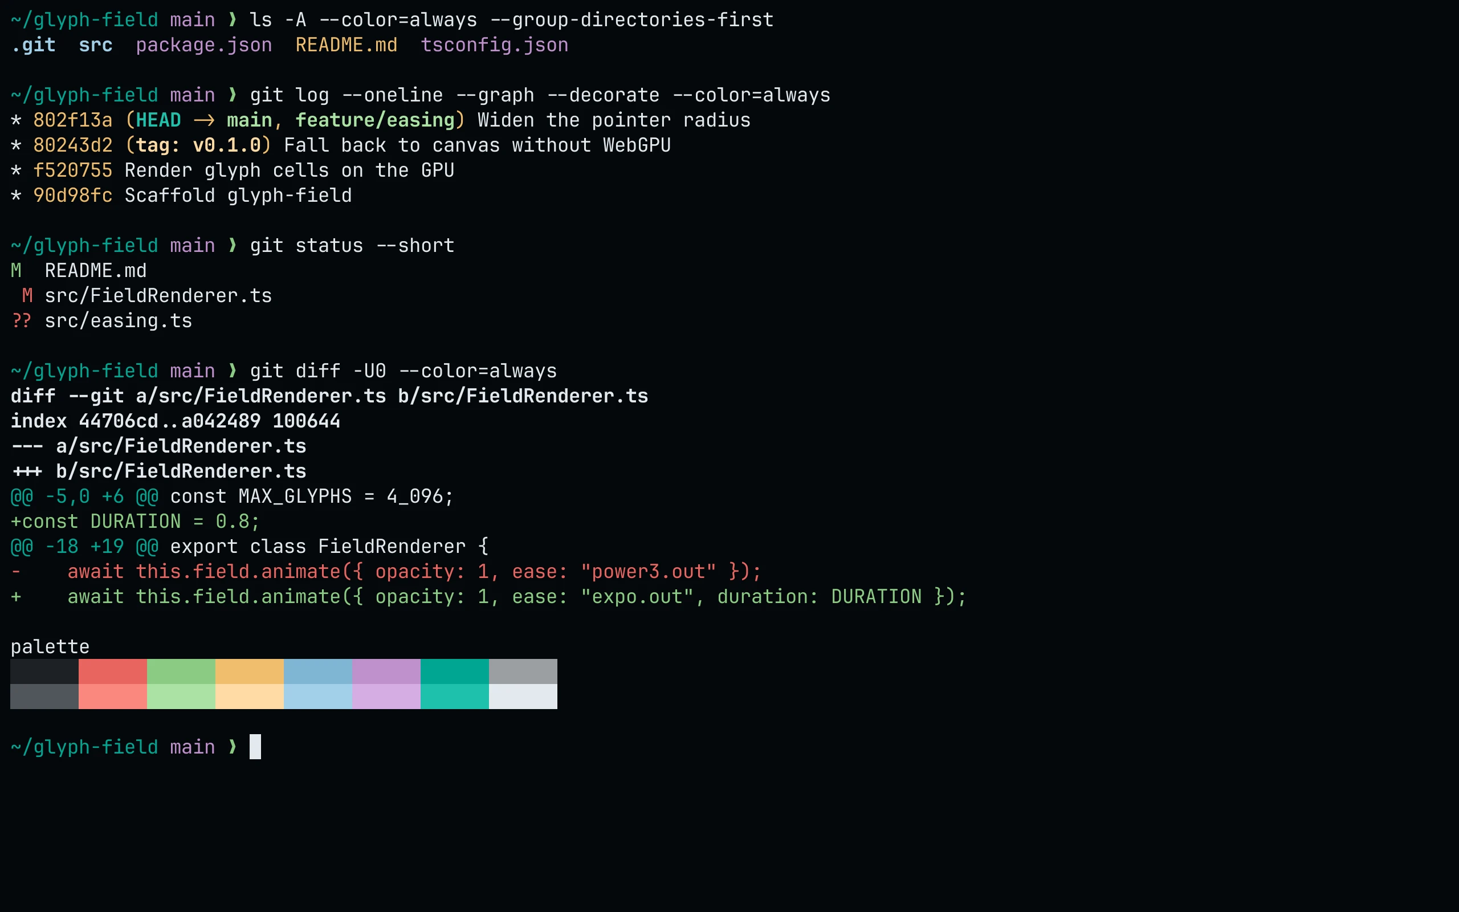Pick the light green swatch in bottom palette row

coord(181,697)
